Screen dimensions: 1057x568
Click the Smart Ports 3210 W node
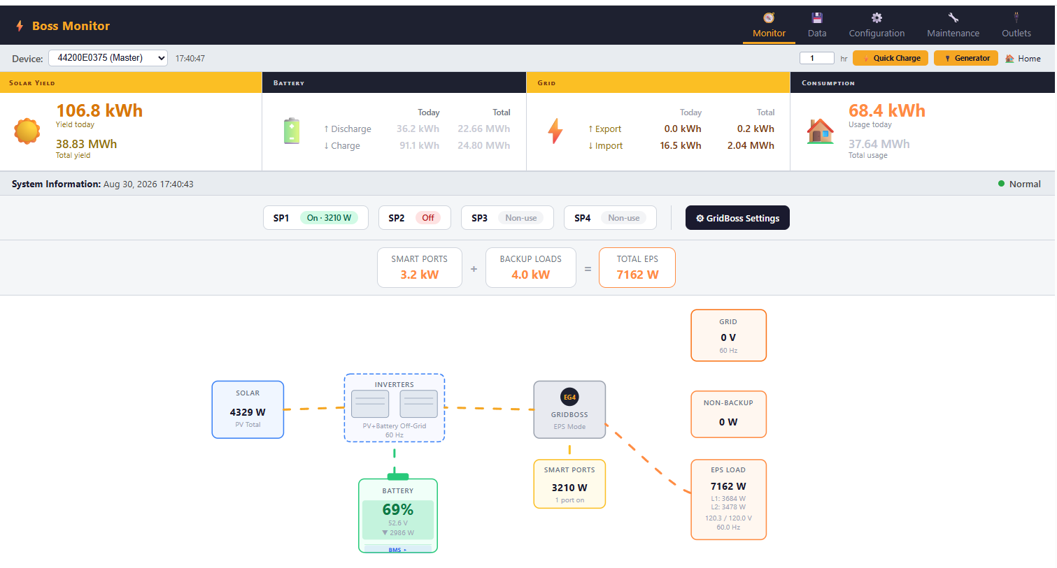569,483
